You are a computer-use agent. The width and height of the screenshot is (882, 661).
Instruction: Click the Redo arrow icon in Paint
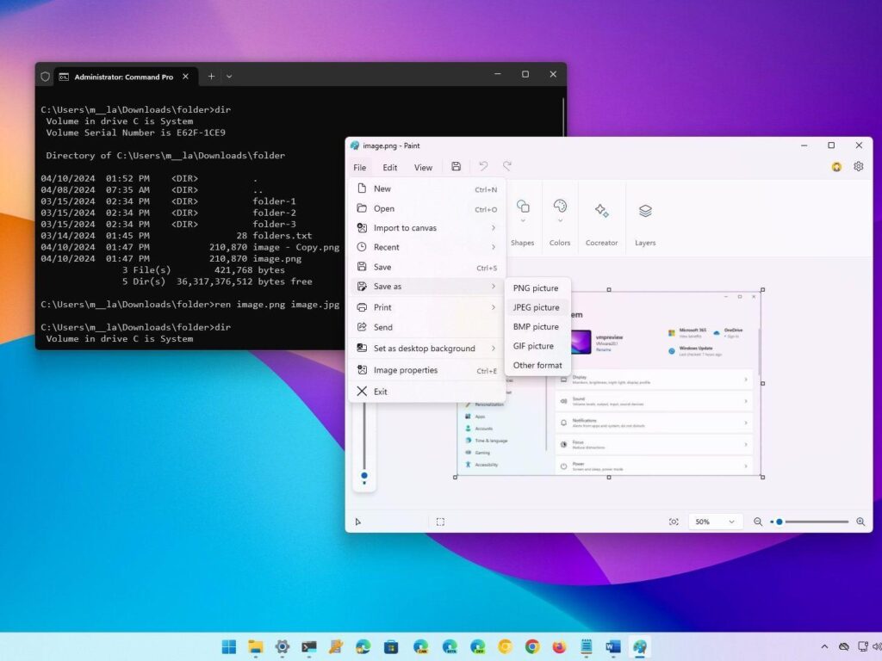click(507, 166)
